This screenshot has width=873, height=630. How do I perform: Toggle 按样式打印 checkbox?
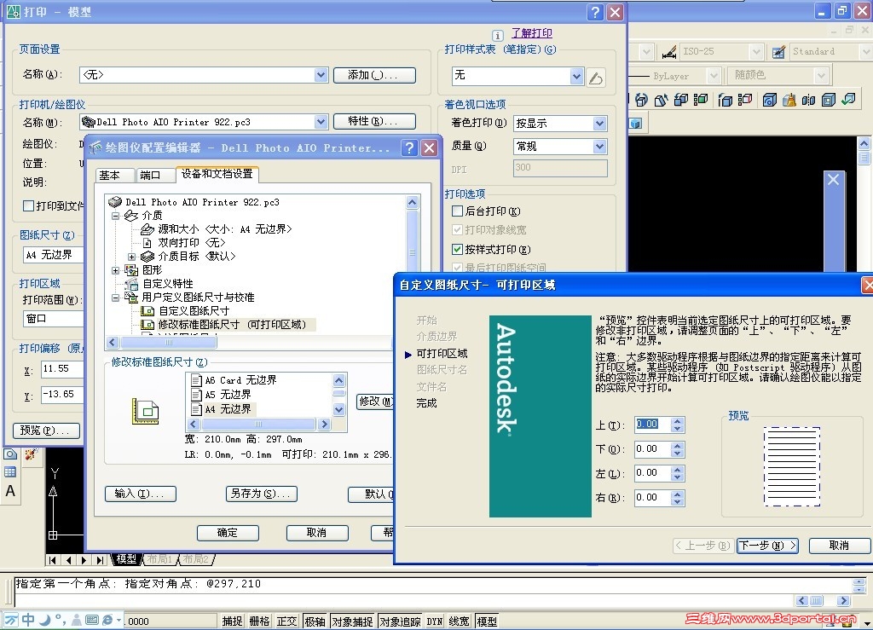pos(457,249)
